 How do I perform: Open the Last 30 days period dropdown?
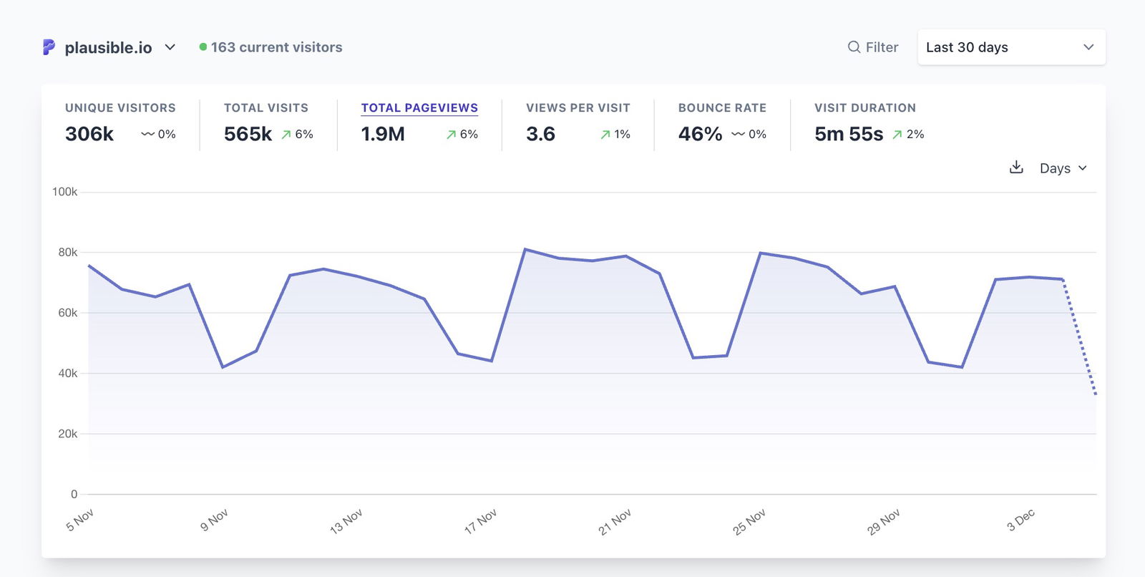pos(1010,47)
